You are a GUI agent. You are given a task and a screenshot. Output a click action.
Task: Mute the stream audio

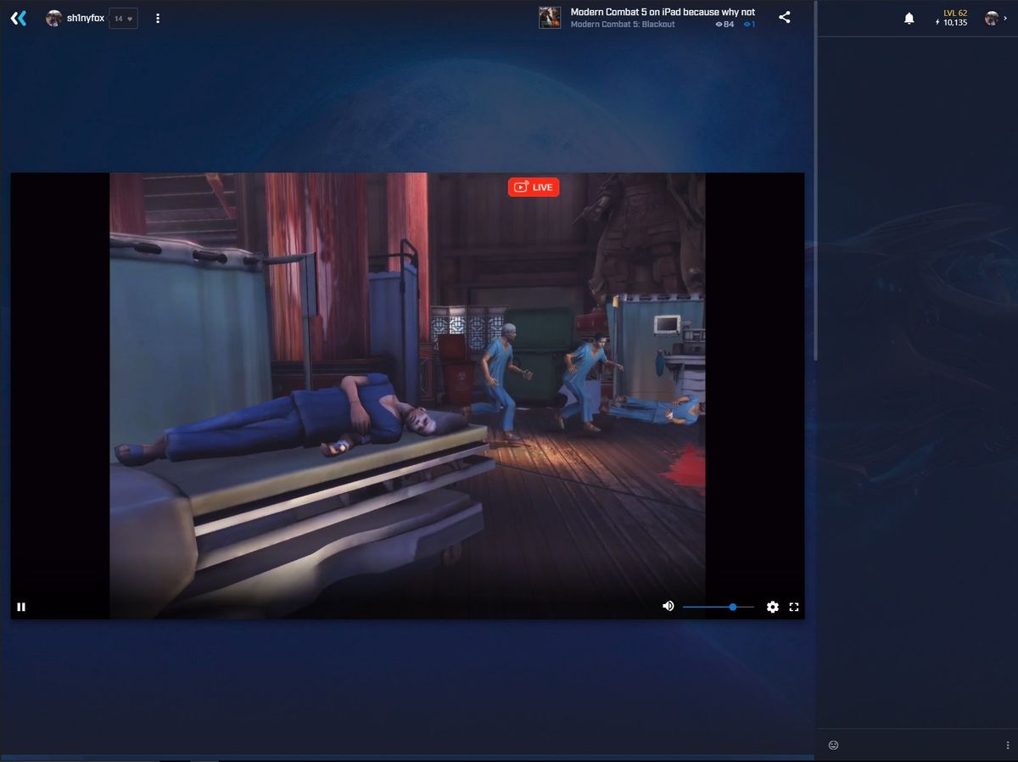668,606
